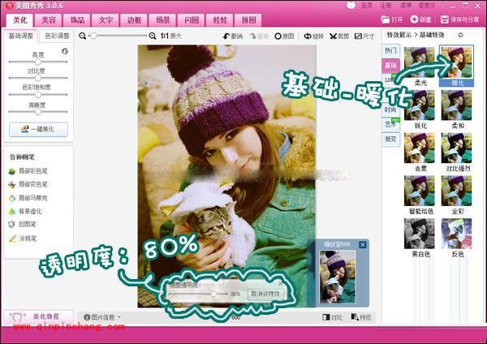The image size is (487, 344).
Task: Select the 局部马赛克 mosaic brush
Action: [28, 198]
